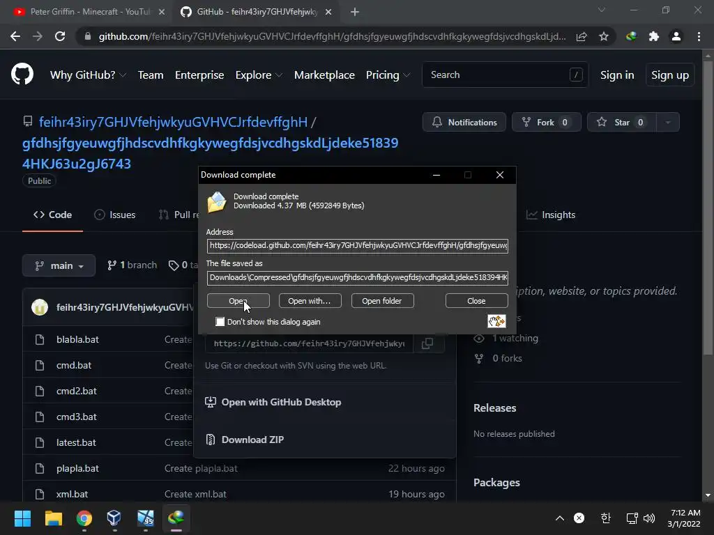Screen dimensions: 714x535
Task: Open File Explorer from taskbar
Action: click(x=53, y=518)
